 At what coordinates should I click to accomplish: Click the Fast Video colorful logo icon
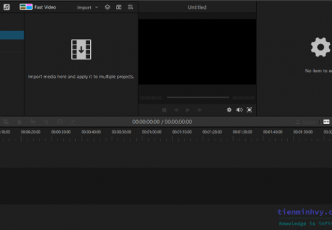[26, 7]
